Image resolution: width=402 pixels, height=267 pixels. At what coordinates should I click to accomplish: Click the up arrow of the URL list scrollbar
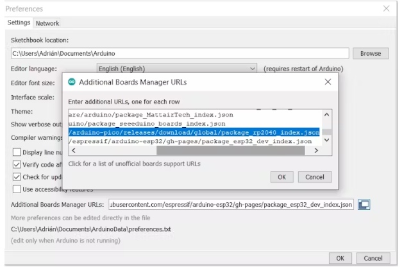click(326, 114)
